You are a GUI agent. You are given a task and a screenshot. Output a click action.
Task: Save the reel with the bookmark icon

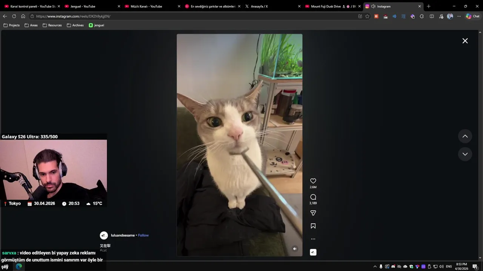click(x=313, y=226)
